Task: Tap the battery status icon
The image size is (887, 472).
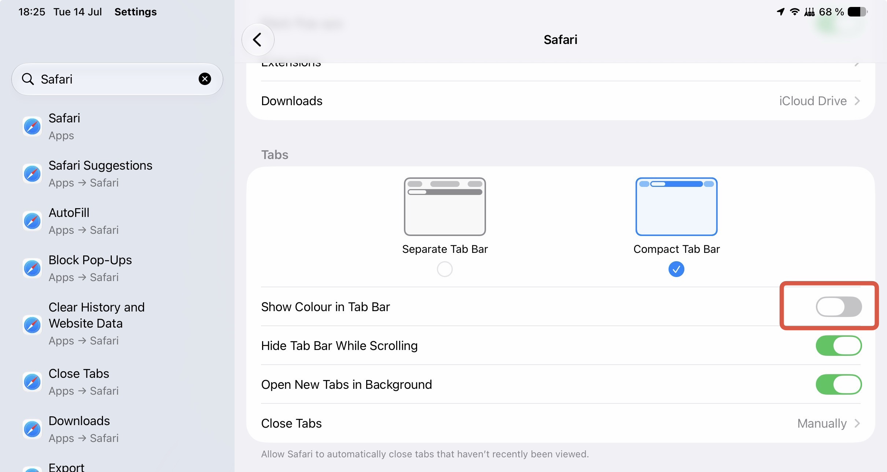Action: pos(858,12)
